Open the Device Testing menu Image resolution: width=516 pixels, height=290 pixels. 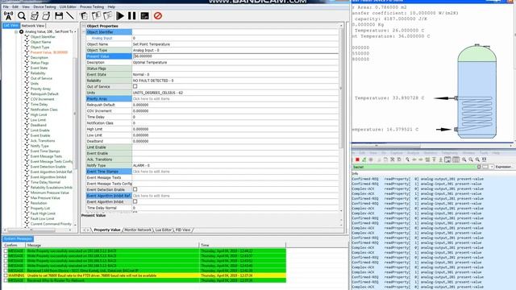pyautogui.click(x=44, y=6)
